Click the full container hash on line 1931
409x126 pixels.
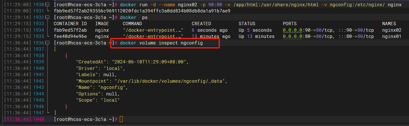(142, 11)
